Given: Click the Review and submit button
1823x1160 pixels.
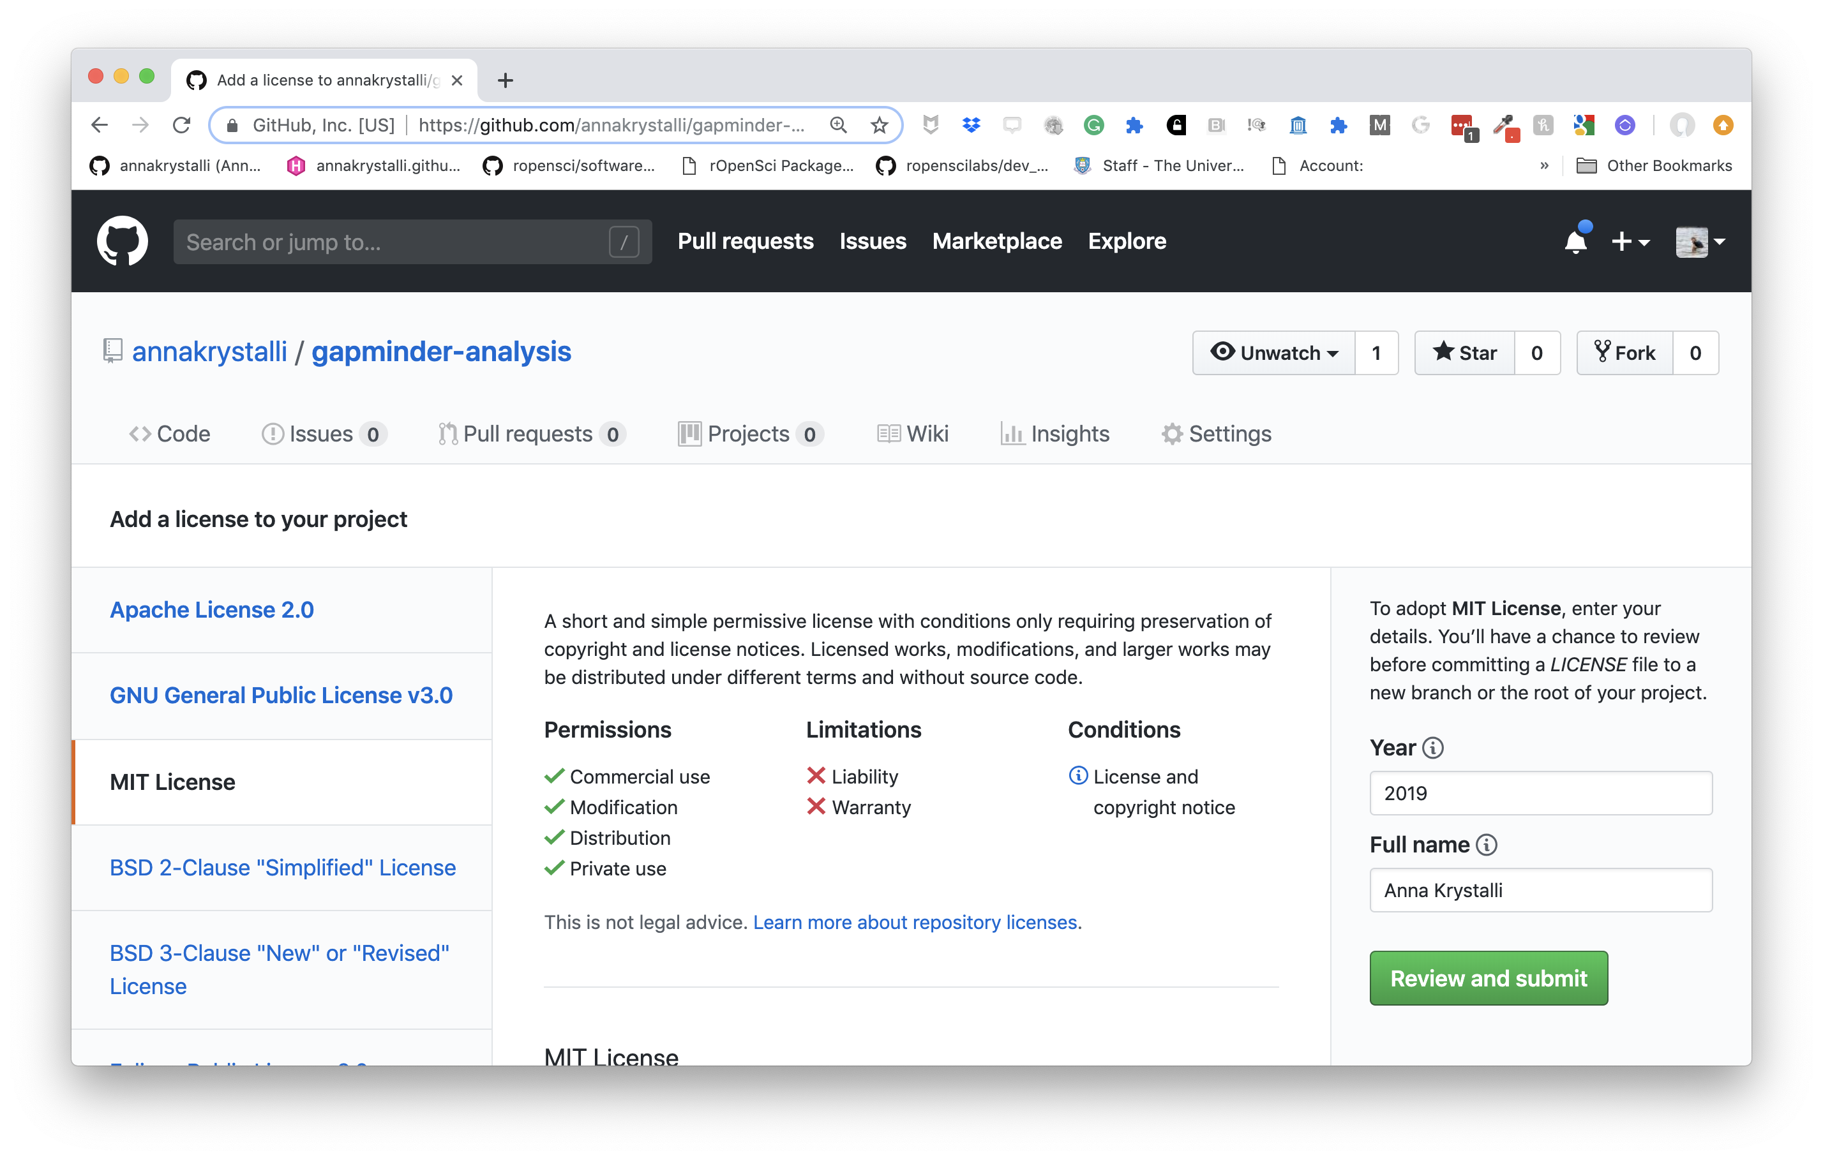Looking at the screenshot, I should tap(1489, 978).
